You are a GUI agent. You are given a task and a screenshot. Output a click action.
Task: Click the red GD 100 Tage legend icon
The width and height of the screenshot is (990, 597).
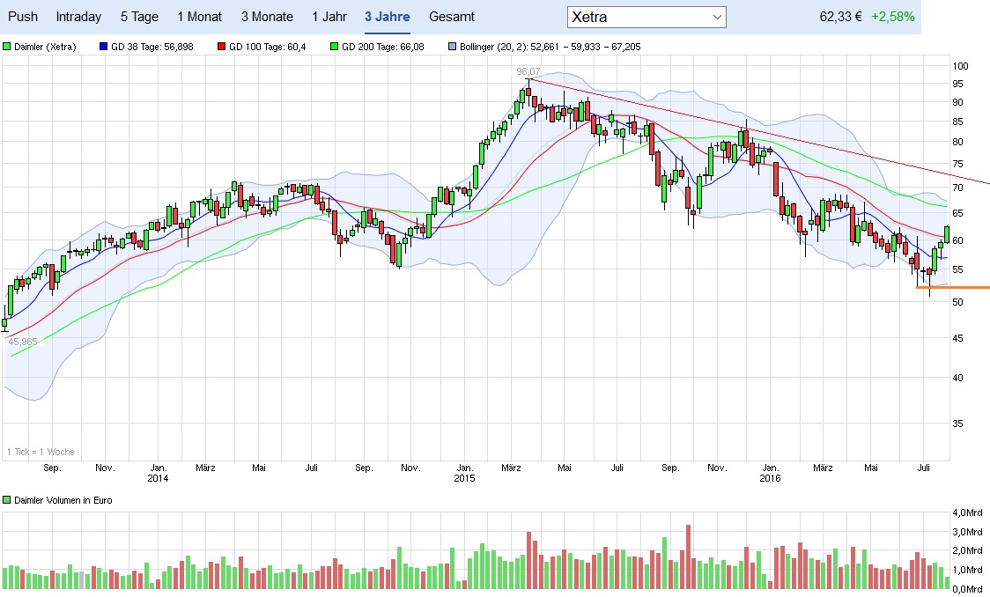point(219,47)
